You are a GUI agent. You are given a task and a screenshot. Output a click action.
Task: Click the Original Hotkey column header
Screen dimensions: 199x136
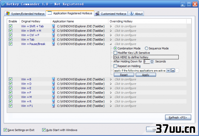click(35, 21)
